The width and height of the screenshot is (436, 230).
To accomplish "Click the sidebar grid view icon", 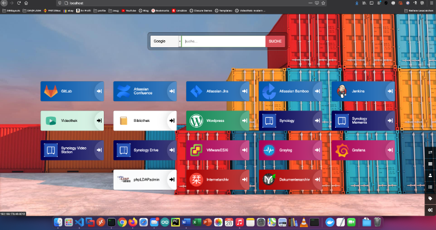I will pos(430,164).
